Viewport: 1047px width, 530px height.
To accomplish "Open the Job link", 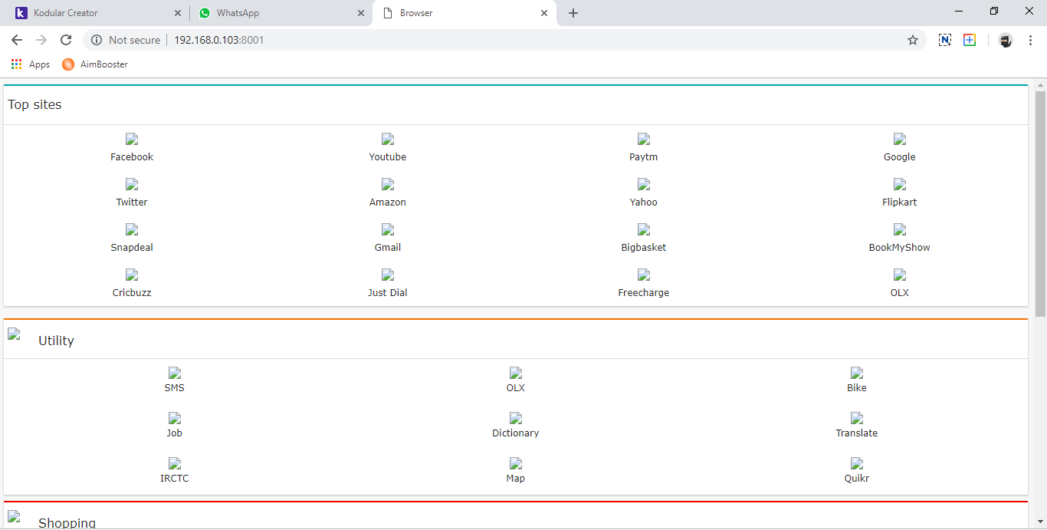I will 175,433.
